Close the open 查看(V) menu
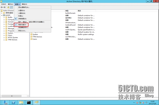 tap(18, 4)
